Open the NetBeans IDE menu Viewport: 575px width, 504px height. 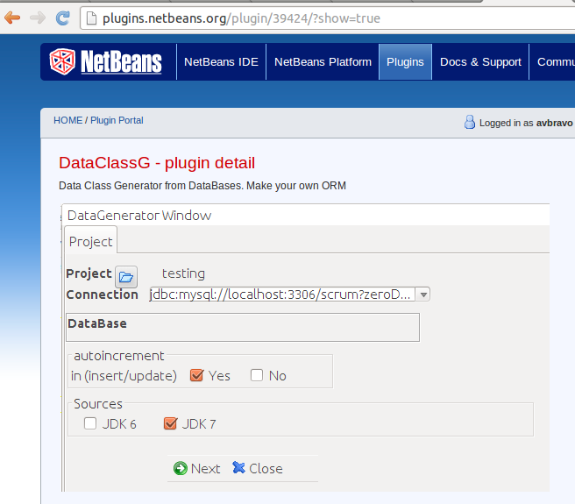click(x=221, y=62)
